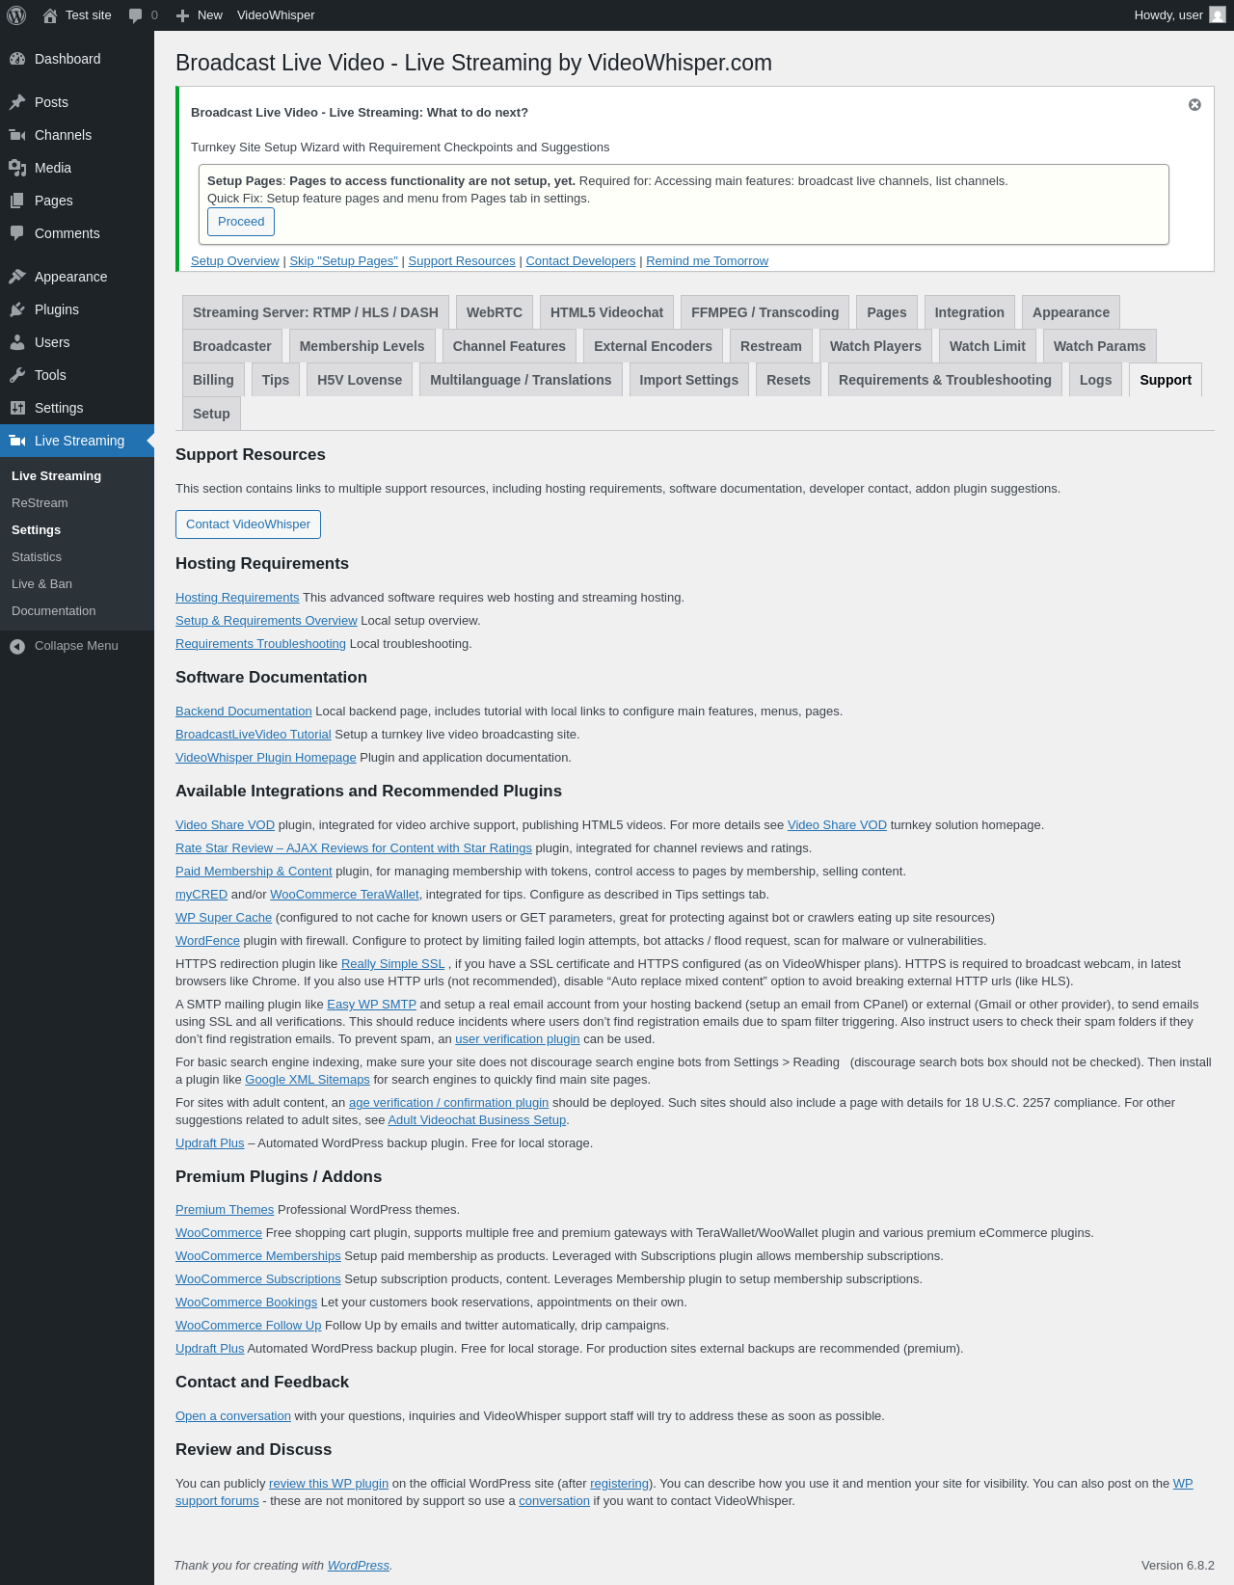Click the Appearance paintbrush icon
1234x1585 pixels.
pos(17,277)
